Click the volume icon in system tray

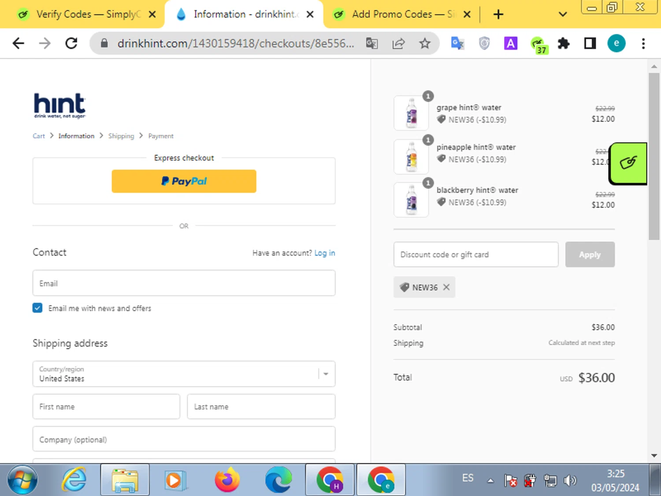(570, 480)
